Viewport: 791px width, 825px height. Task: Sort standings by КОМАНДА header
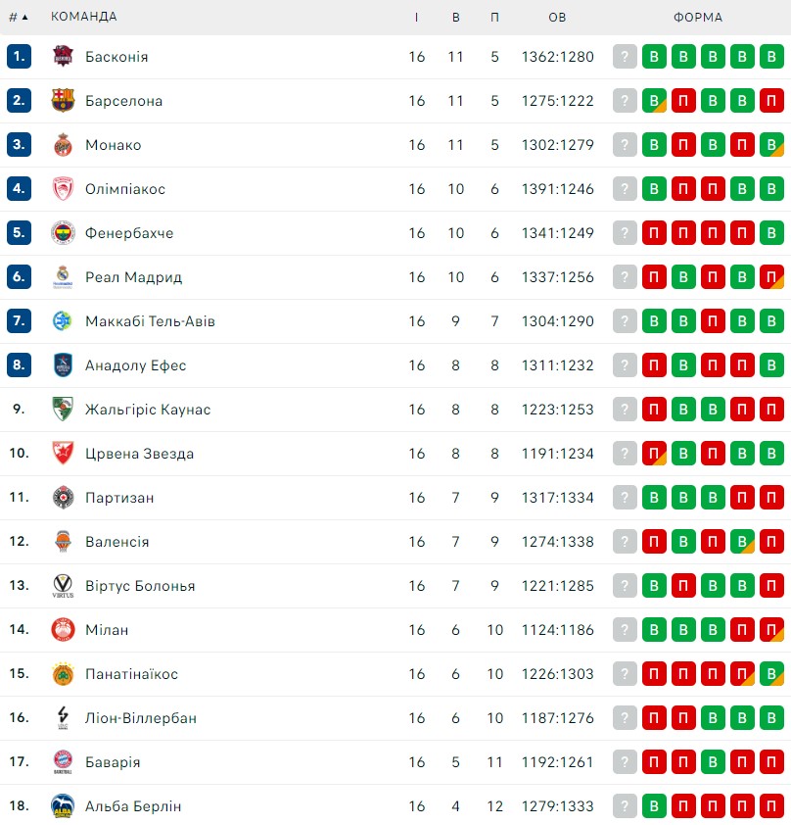tap(83, 17)
